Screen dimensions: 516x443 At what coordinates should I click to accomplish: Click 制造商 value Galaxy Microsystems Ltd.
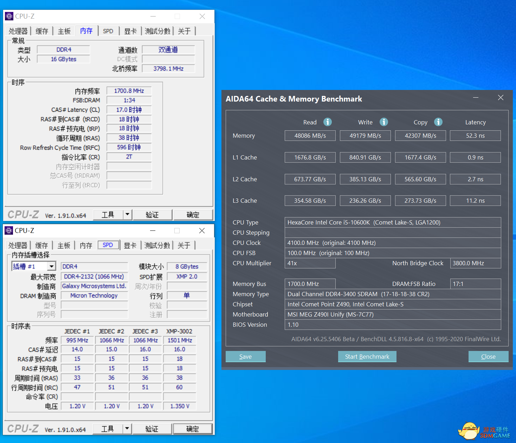94,286
